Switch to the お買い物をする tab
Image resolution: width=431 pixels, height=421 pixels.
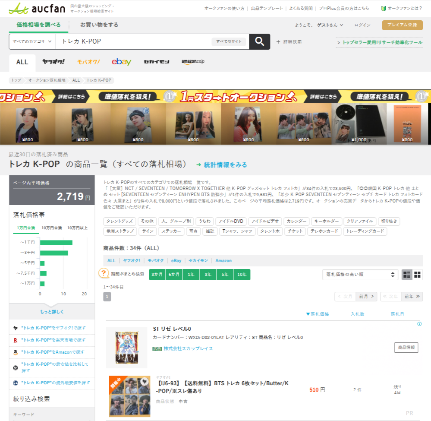99,25
